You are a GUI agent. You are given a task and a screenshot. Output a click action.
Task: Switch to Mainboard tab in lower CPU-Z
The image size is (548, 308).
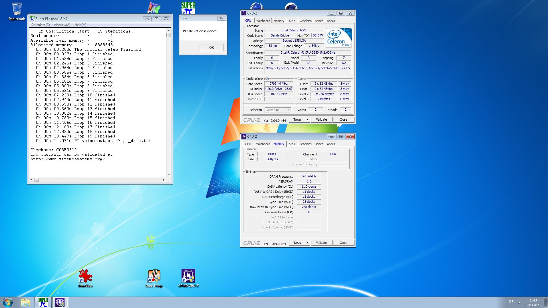point(263,144)
